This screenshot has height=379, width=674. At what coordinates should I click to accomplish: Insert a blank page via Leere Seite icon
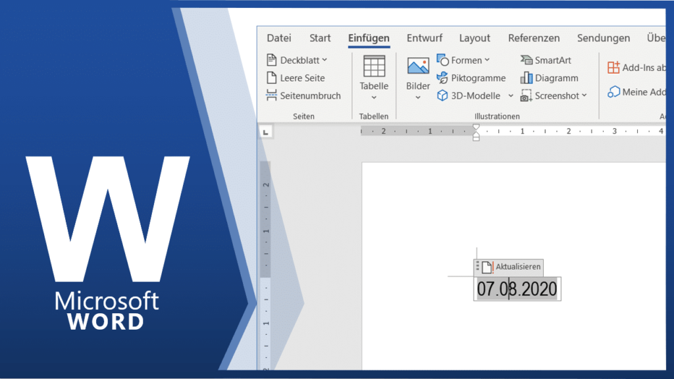271,78
